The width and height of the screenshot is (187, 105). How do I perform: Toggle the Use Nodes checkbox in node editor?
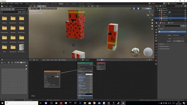[x=59, y=60]
